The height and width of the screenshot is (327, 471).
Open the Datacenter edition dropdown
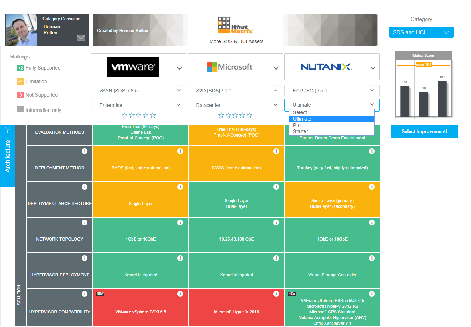235,105
